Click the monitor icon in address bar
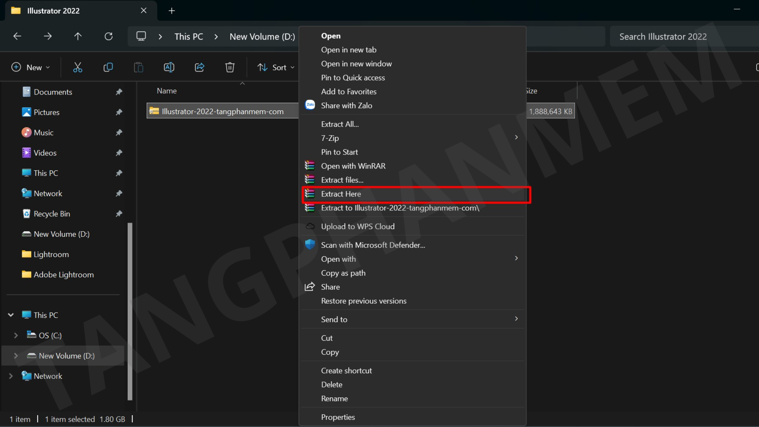 141,36
